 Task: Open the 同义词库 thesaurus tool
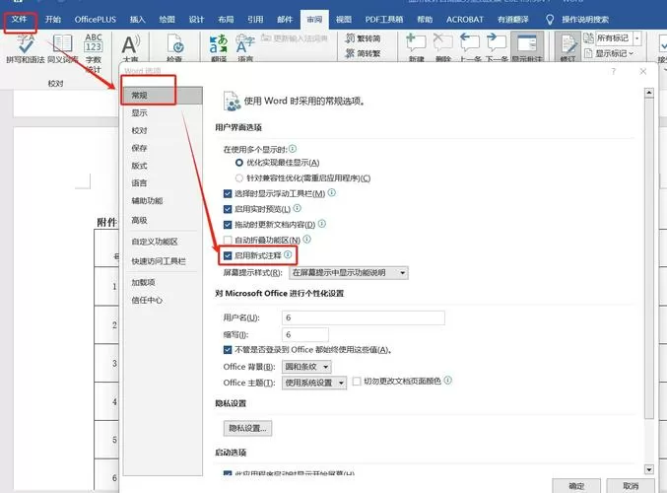coord(62,47)
